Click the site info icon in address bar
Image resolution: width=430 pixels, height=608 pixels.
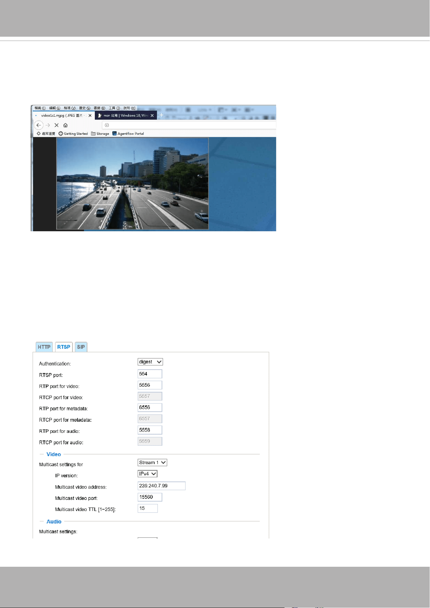pyautogui.click(x=107, y=125)
